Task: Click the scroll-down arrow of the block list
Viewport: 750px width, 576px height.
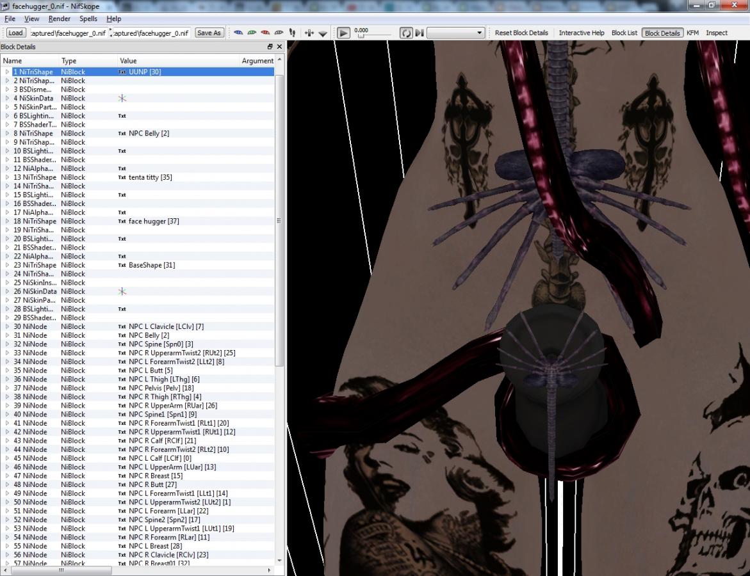Action: pos(279,561)
